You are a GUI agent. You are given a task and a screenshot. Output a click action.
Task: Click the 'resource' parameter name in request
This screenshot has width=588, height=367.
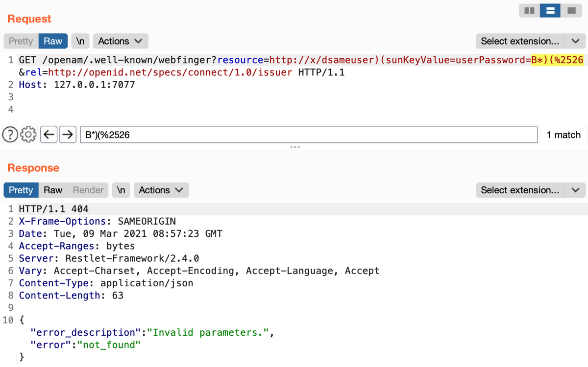click(x=241, y=60)
